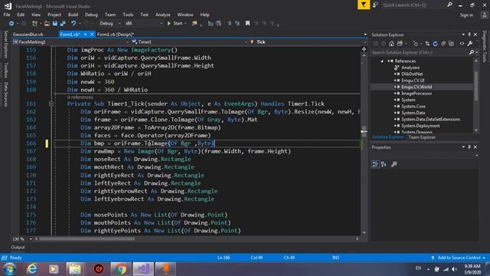Select Emgu.CV.World in References

click(416, 87)
